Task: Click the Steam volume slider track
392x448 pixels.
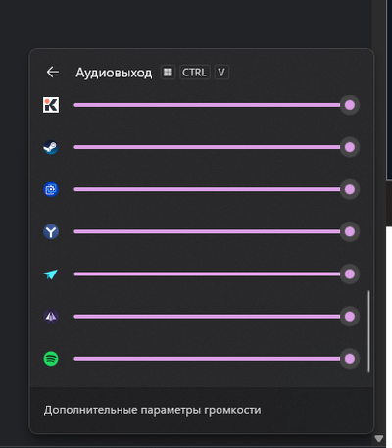Action: click(x=207, y=147)
